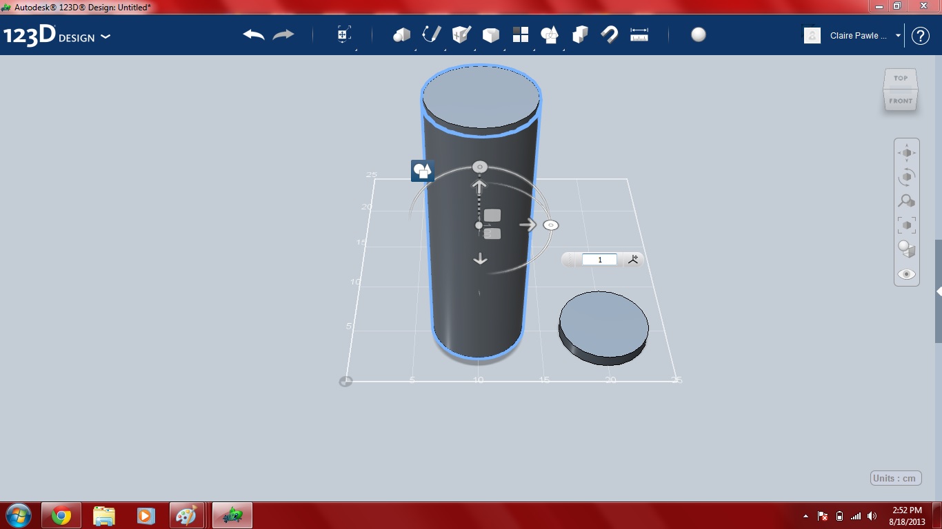Expand the Pattern flyout arrow
This screenshot has width=942, height=529.
point(534,50)
